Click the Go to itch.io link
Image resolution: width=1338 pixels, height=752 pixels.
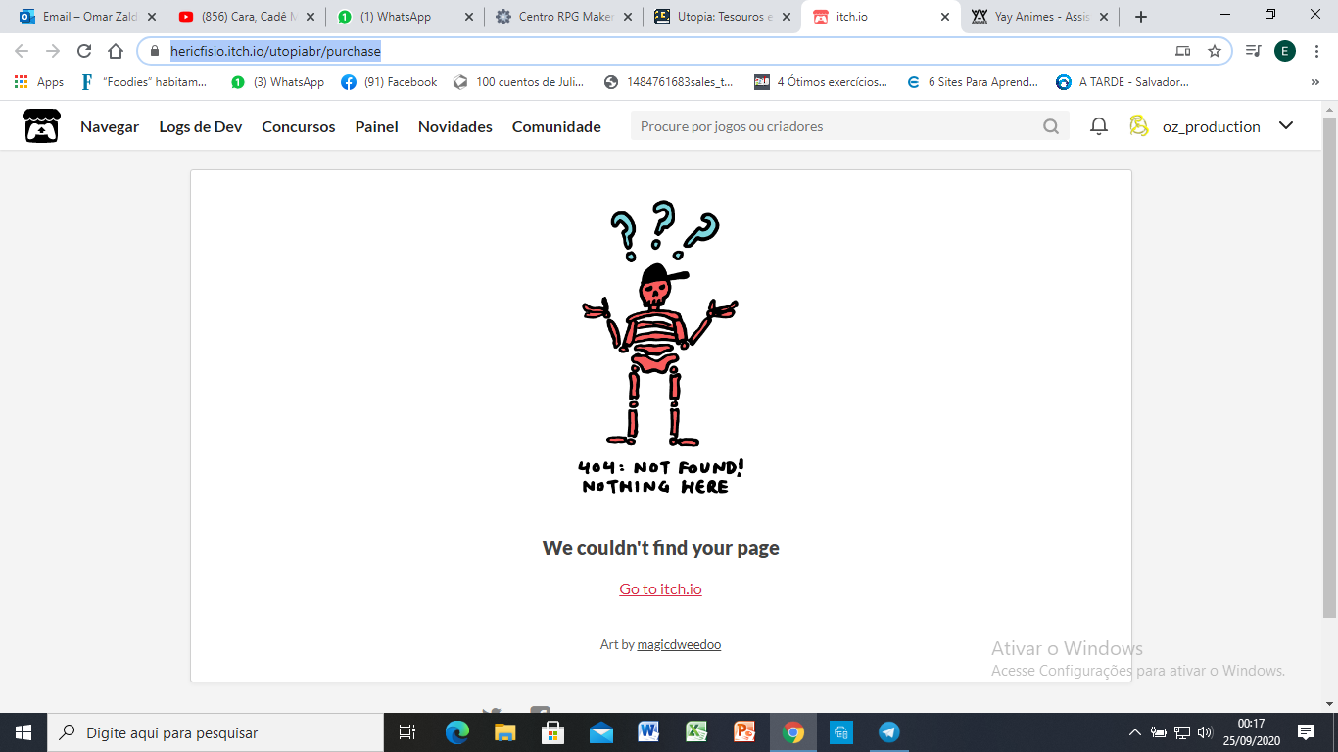coord(660,588)
